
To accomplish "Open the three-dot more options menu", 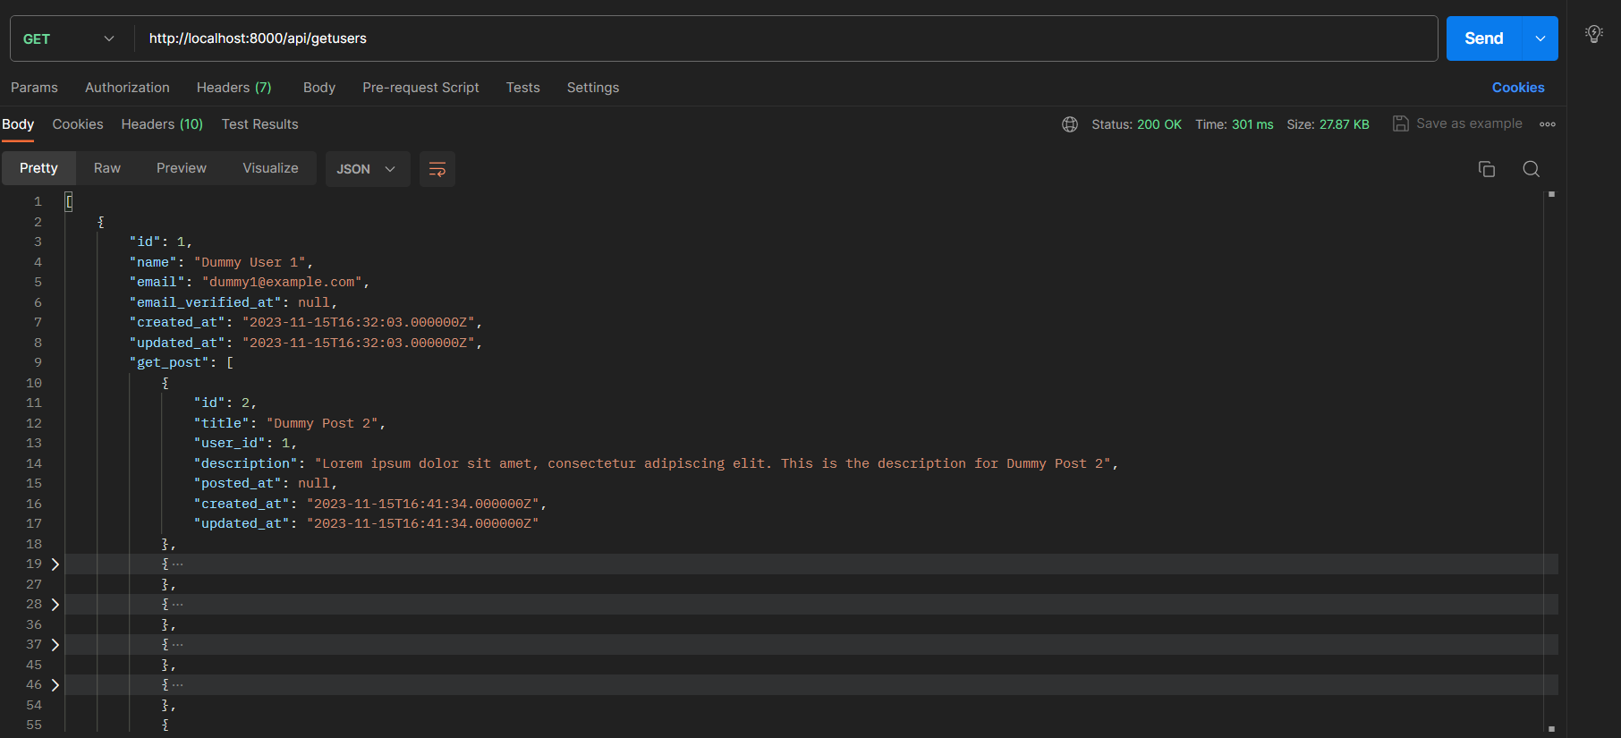I will click(x=1547, y=124).
